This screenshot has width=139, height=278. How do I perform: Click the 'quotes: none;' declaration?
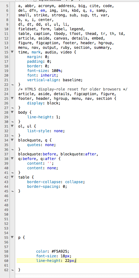point(41,145)
